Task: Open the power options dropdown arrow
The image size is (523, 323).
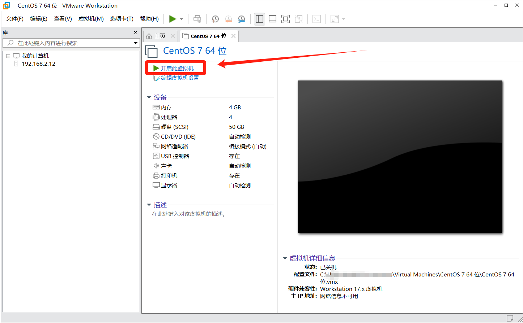Action: coord(182,19)
